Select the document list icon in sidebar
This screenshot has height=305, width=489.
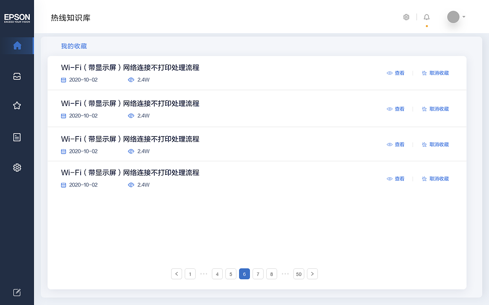(x=17, y=137)
